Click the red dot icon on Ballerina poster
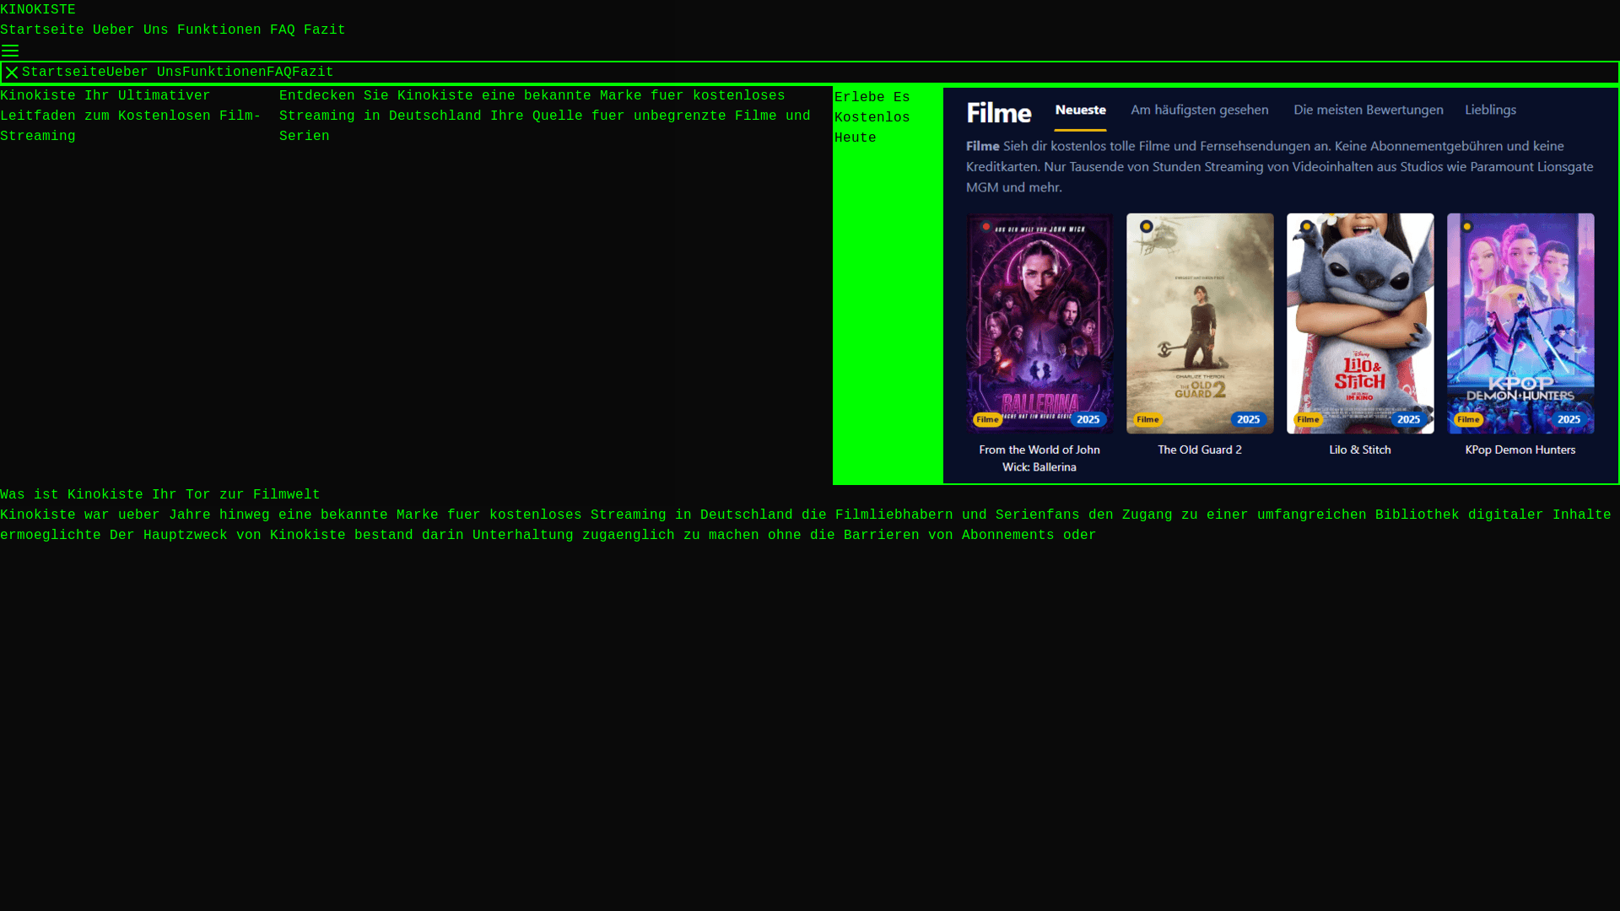 985,227
